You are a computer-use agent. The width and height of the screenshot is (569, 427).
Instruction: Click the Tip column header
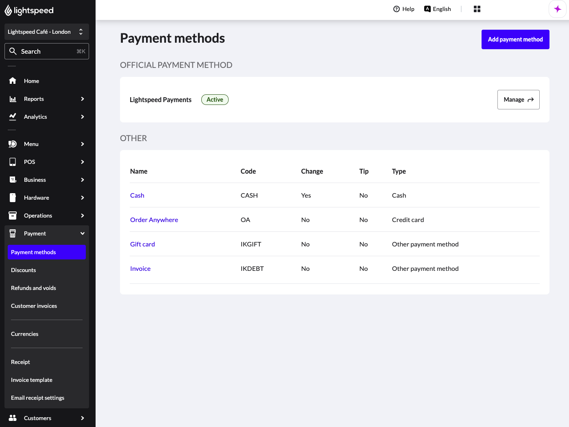364,171
